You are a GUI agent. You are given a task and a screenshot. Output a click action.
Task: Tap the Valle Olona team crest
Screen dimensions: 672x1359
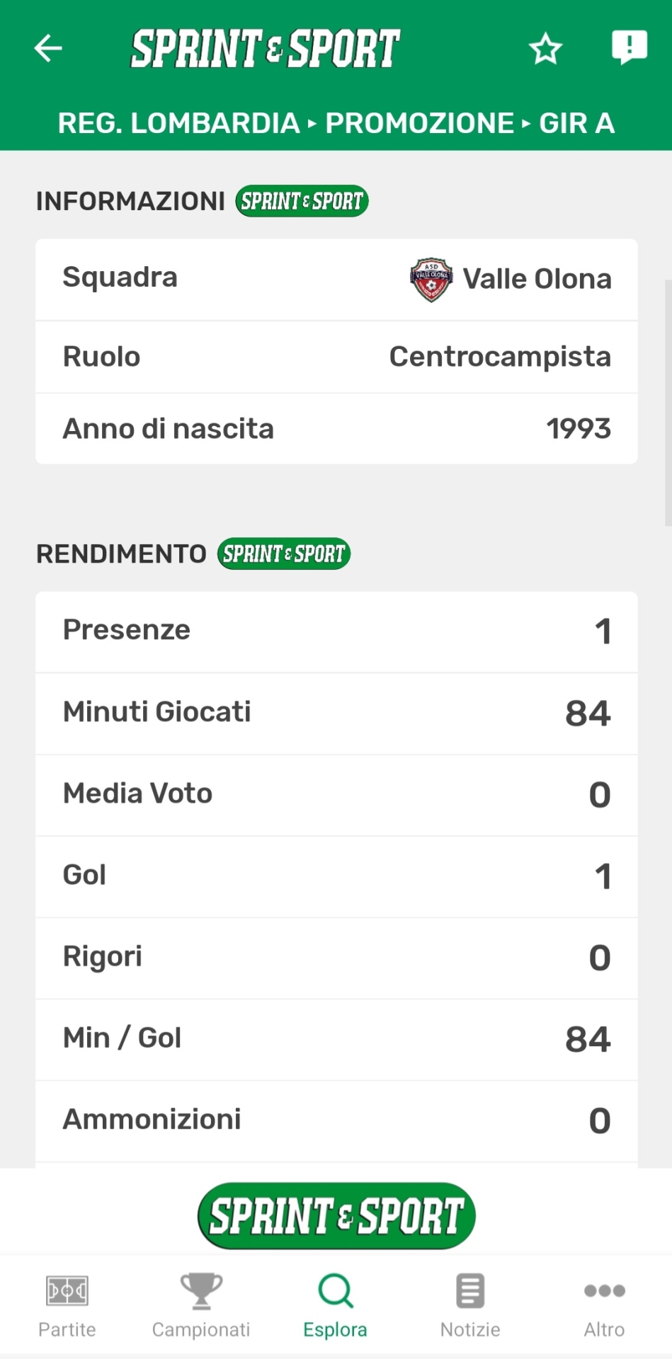click(431, 280)
